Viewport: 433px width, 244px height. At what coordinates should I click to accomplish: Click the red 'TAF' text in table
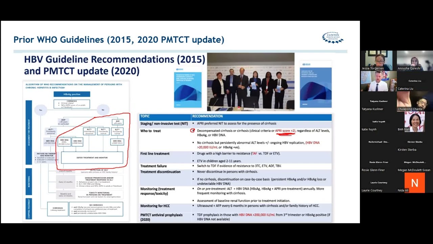point(255,154)
